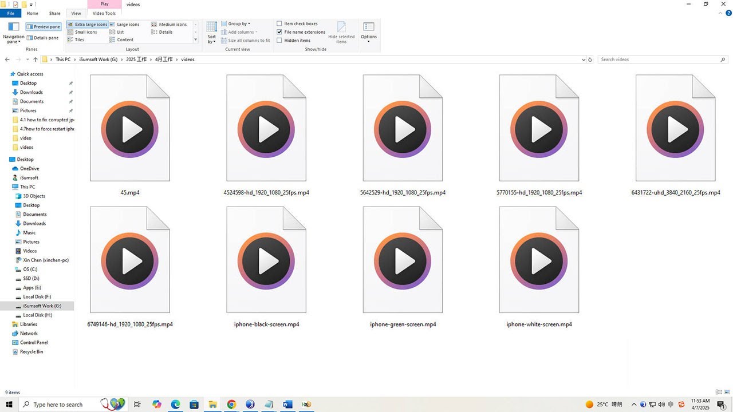Image resolution: width=733 pixels, height=412 pixels.
Task: Switch to Tiles layout
Action: 76,39
